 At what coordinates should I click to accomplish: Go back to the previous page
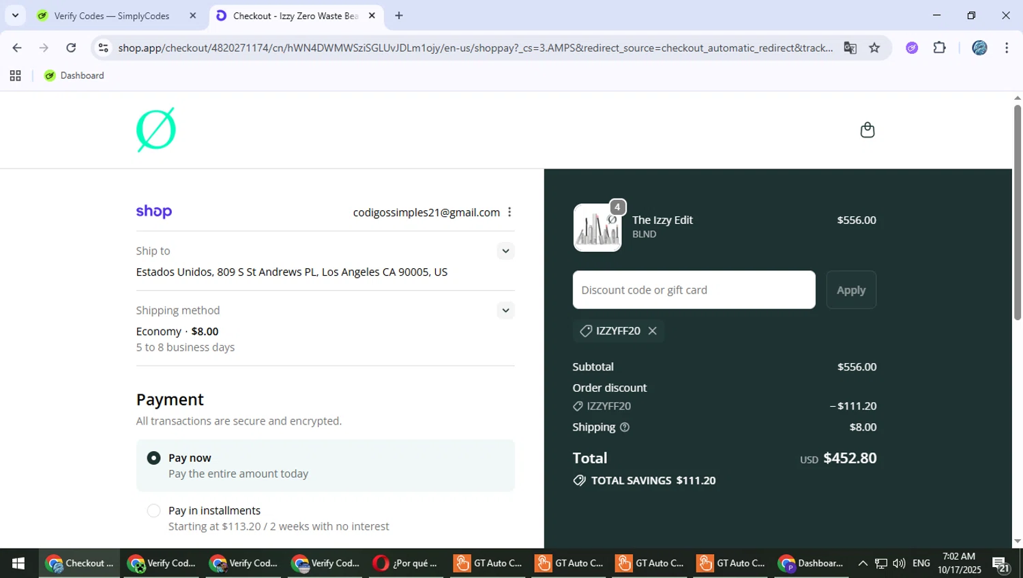[17, 48]
